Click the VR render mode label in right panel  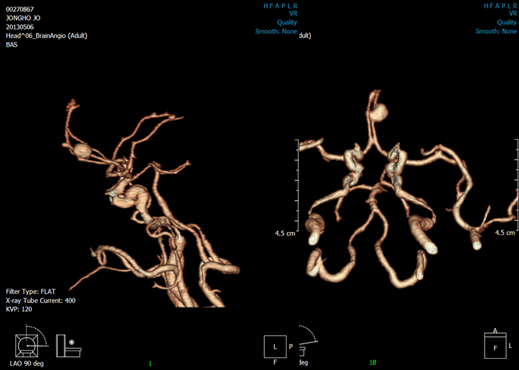[511, 13]
